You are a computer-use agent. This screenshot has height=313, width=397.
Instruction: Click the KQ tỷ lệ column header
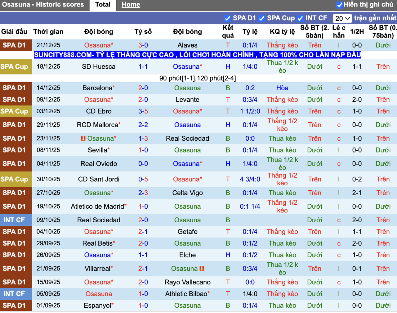click(x=282, y=32)
